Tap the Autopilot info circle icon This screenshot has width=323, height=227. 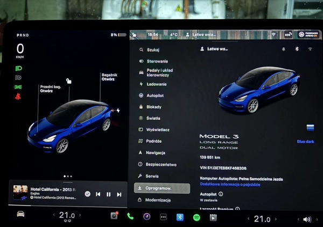(221, 194)
